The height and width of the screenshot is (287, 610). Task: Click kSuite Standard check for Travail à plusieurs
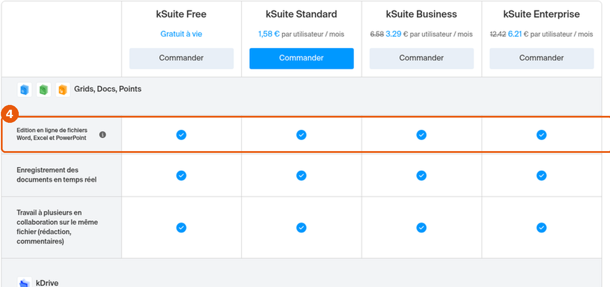click(302, 228)
